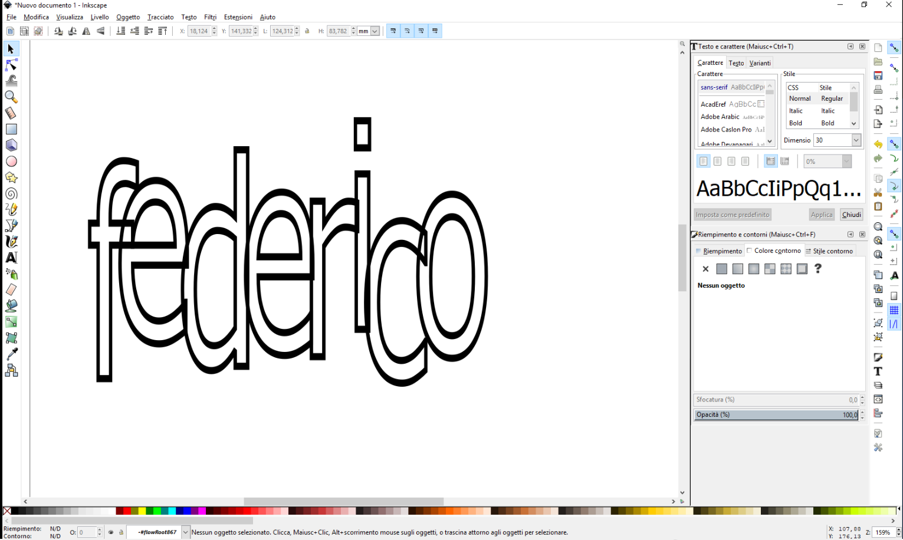Screen dimensions: 903x540
Task: Click the Applica button
Action: (x=822, y=215)
